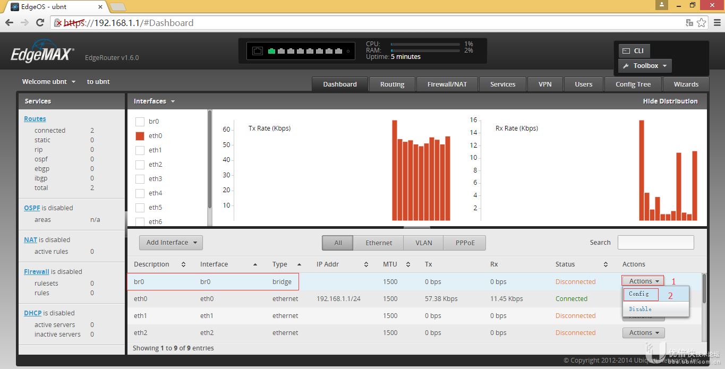This screenshot has width=725, height=369.
Task: Click the translate page icon
Action: [x=689, y=23]
